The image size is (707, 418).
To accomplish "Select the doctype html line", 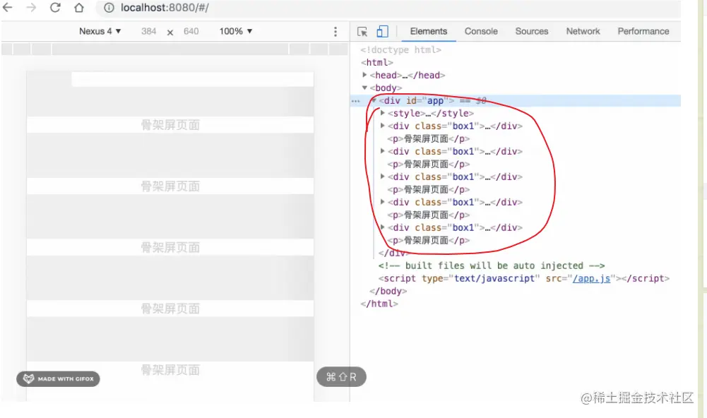I will [x=400, y=49].
